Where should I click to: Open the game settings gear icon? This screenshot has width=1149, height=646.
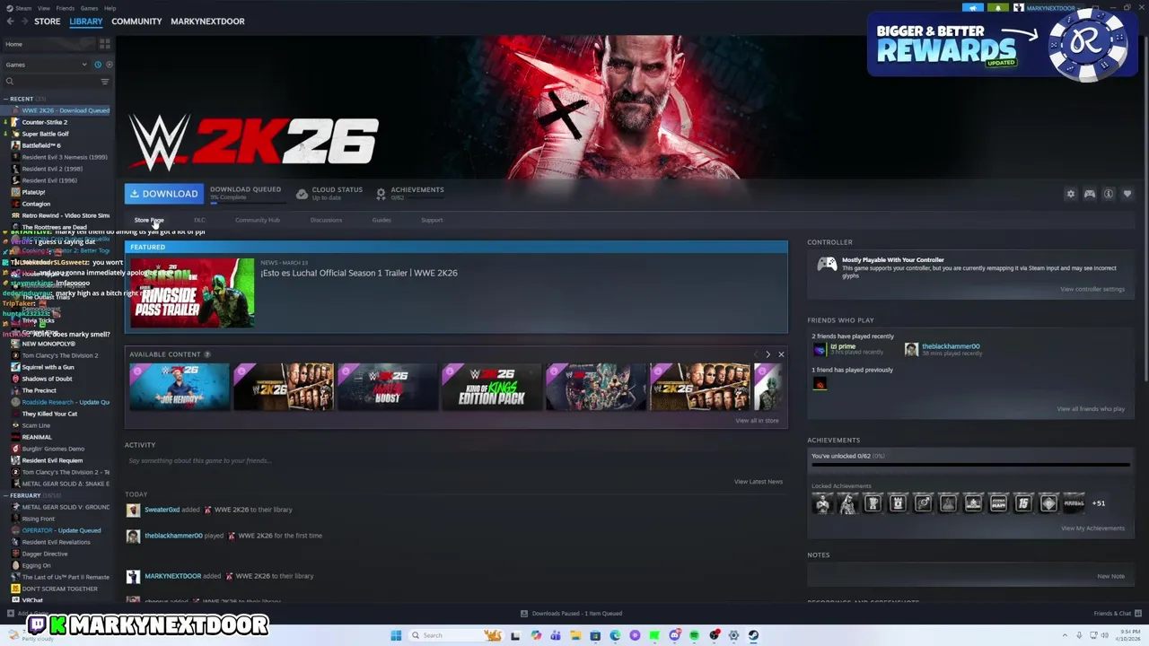pyautogui.click(x=1070, y=194)
